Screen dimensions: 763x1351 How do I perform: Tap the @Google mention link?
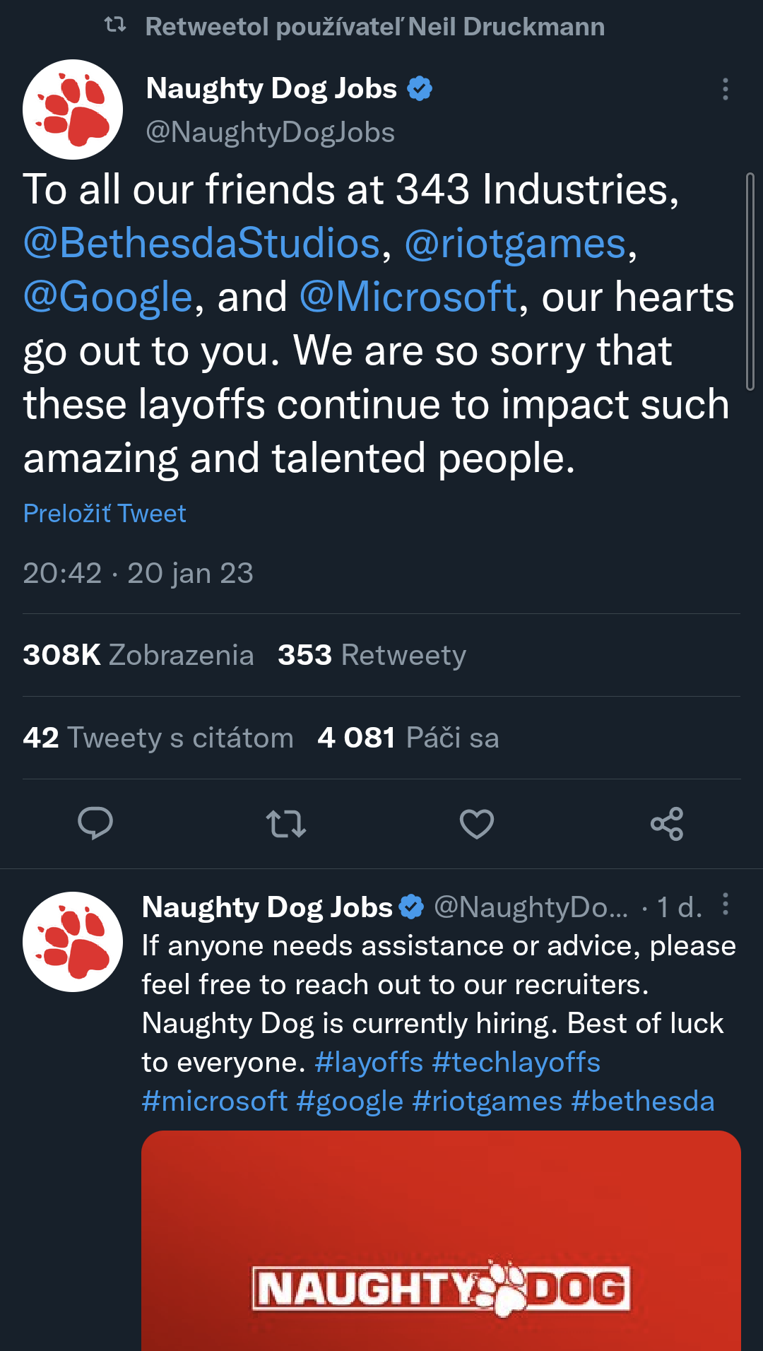click(108, 297)
